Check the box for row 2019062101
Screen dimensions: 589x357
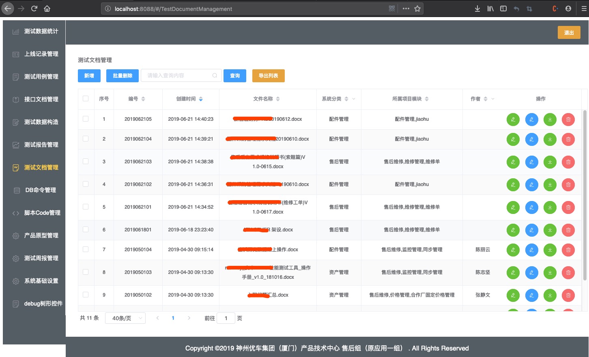[86, 207]
